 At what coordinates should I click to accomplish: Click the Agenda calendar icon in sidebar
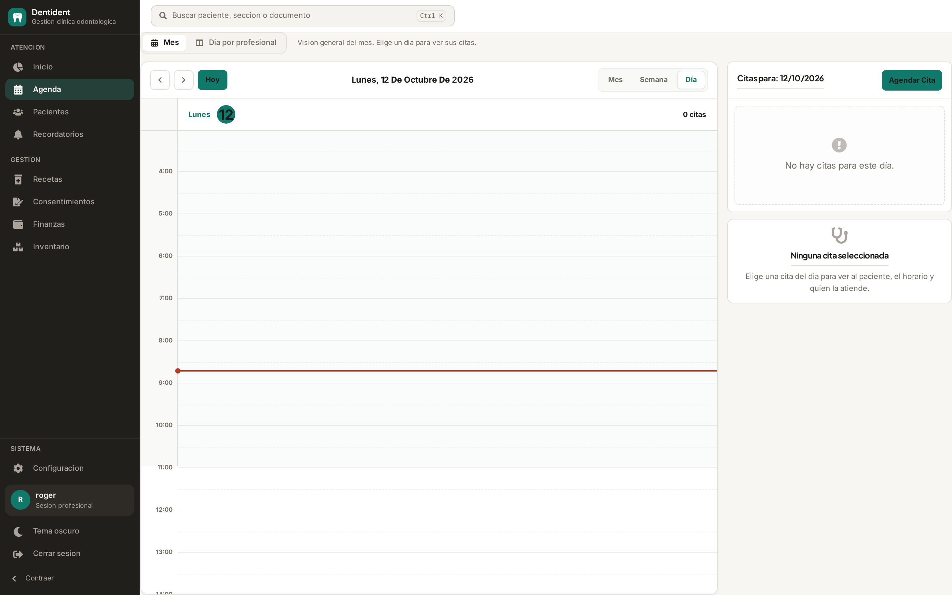(x=18, y=89)
